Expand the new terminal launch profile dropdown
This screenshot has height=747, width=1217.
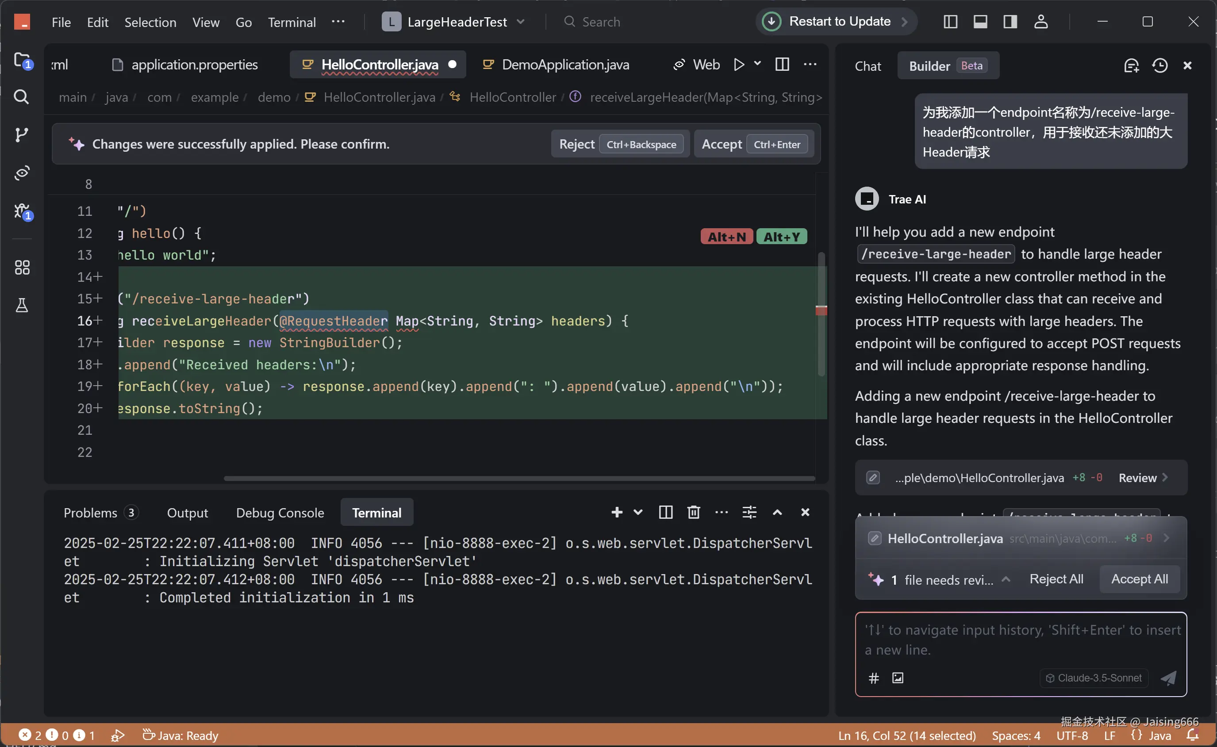[x=638, y=512]
